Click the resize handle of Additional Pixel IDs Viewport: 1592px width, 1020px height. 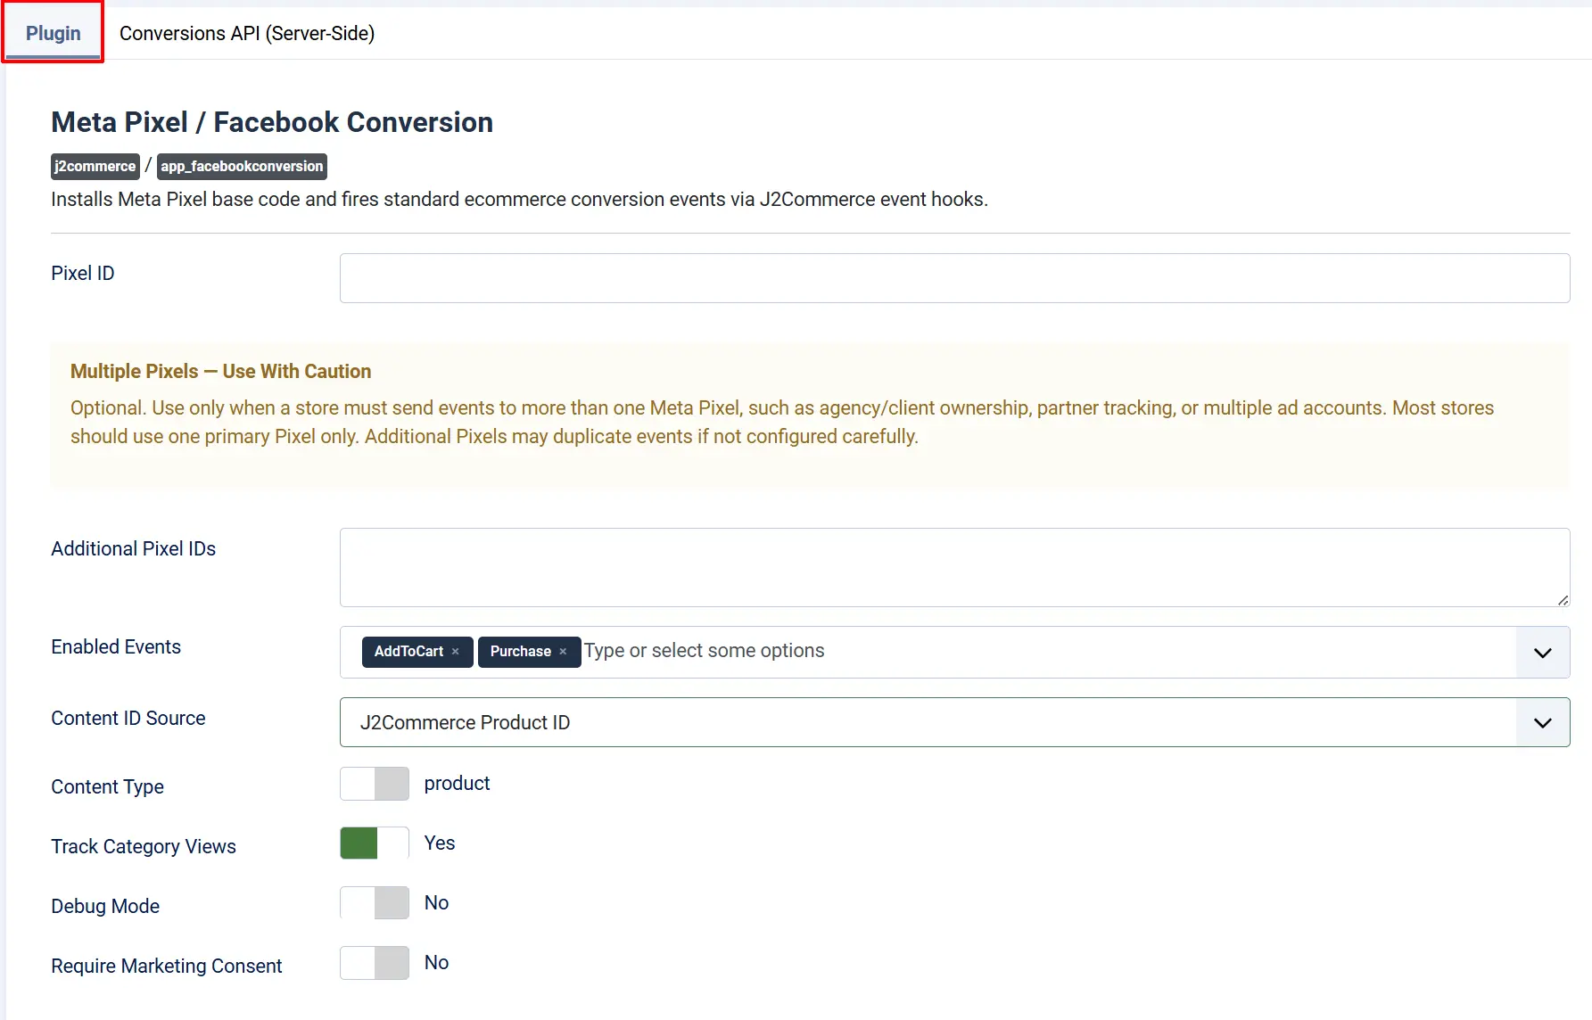point(1563,600)
